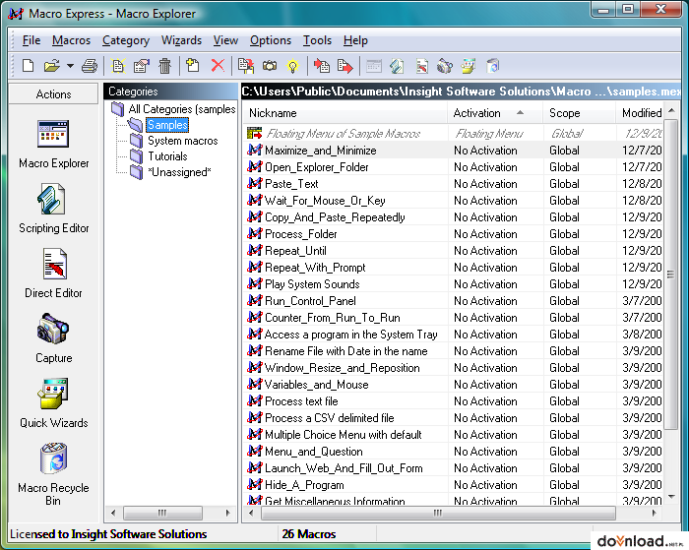This screenshot has height=550, width=689.
Task: Select the Hide_A_Program macro
Action: [x=455, y=485]
